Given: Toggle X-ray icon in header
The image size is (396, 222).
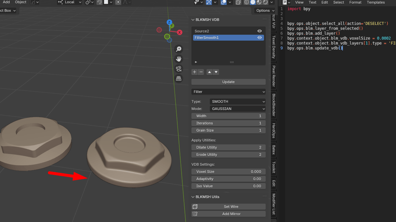Looking at the screenshot, I should coord(238,2).
